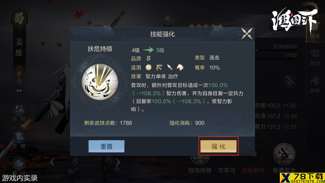
Task: Switch to the 信息 tab
Action: click(315, 33)
